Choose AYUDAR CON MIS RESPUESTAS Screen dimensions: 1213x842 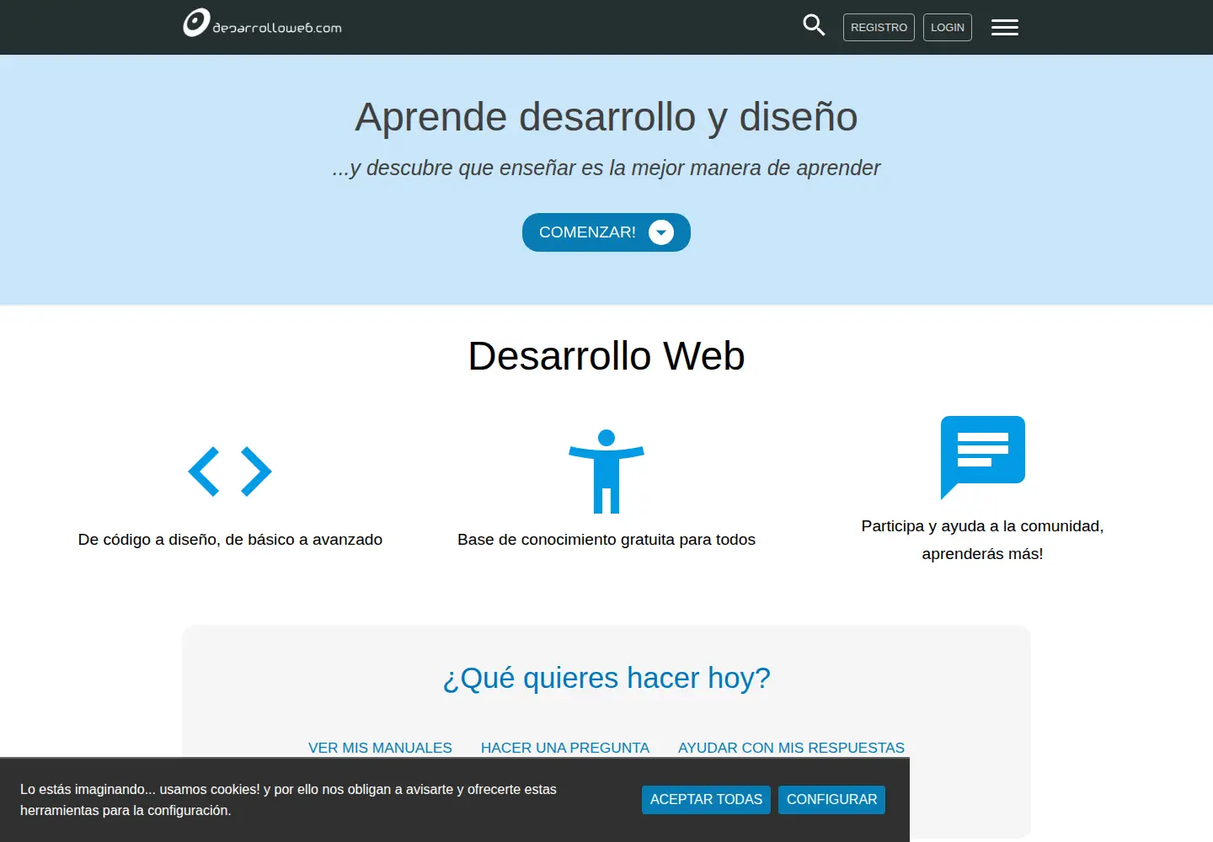(x=791, y=748)
